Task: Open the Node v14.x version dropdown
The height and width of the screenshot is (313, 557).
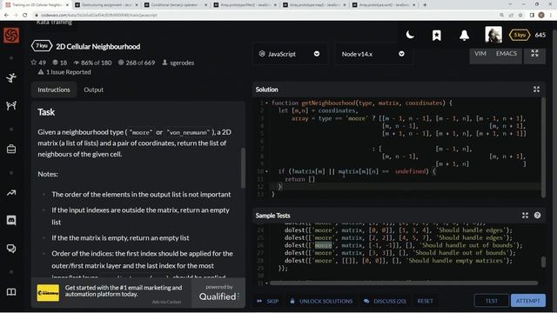Action: pos(373,54)
